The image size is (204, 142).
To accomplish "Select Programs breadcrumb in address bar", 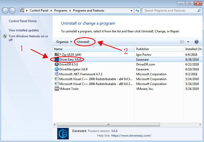I will [x=61, y=11].
